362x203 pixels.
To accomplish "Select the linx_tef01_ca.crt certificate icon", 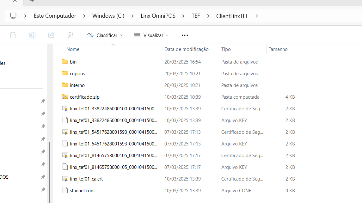I will (65, 179).
